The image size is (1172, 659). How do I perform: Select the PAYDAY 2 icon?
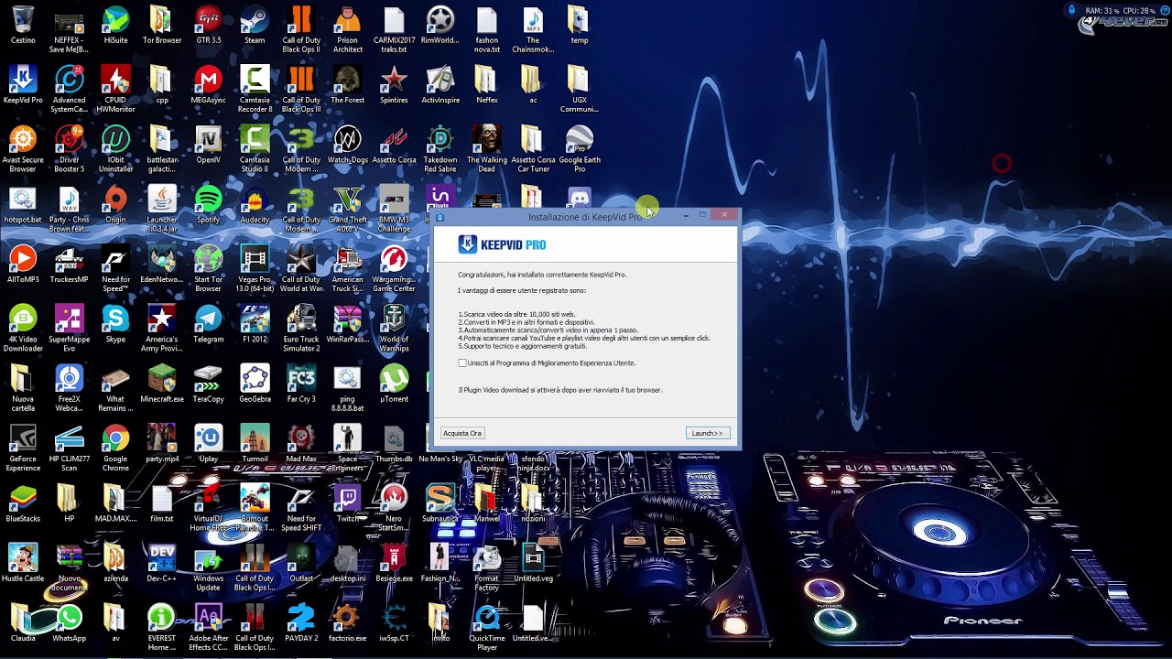tap(301, 619)
